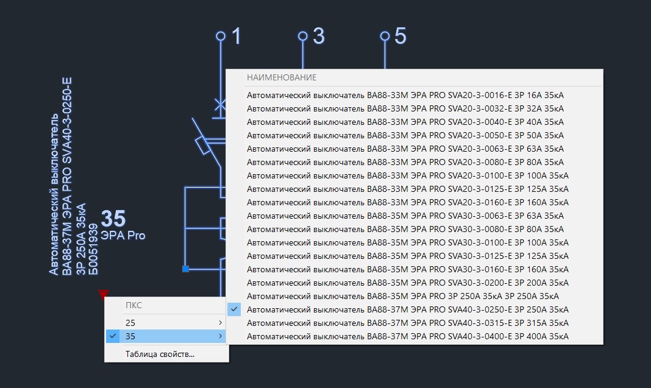Image resolution: width=651 pixels, height=388 pixels.
Task: Select the ВА88-37М SVA40-3-0400-E 400А entry
Action: click(414, 336)
